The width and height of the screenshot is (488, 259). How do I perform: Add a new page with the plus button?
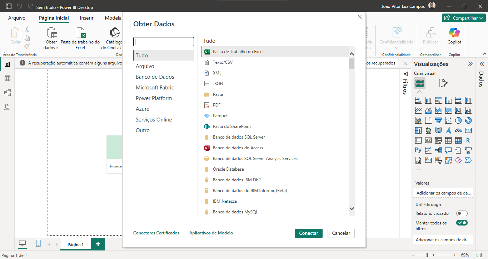coord(98,244)
